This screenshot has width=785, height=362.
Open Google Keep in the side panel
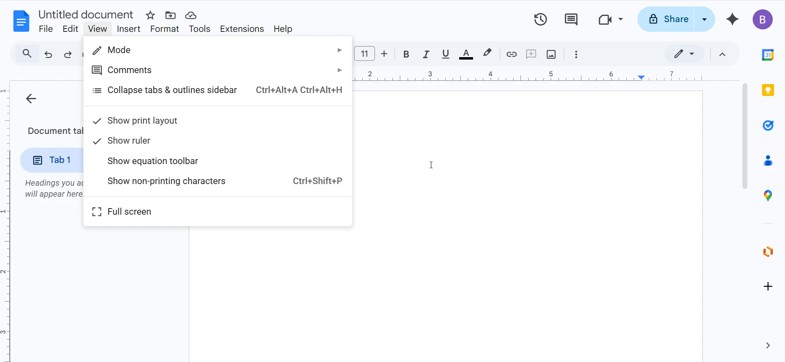[x=768, y=90]
